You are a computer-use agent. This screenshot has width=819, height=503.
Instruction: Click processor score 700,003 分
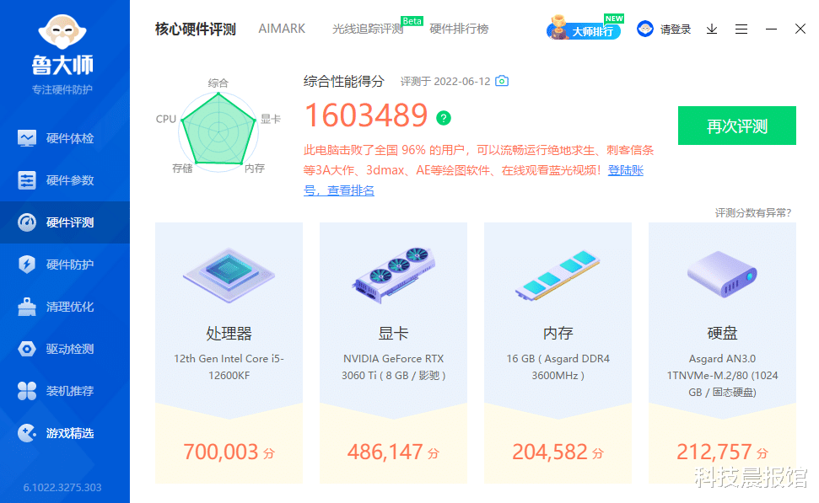point(229,452)
